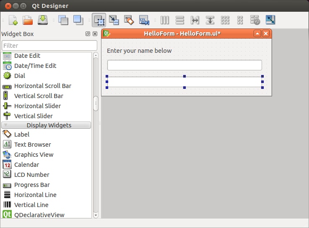Save the form with the Save icon
This screenshot has height=228, width=309.
click(43, 20)
